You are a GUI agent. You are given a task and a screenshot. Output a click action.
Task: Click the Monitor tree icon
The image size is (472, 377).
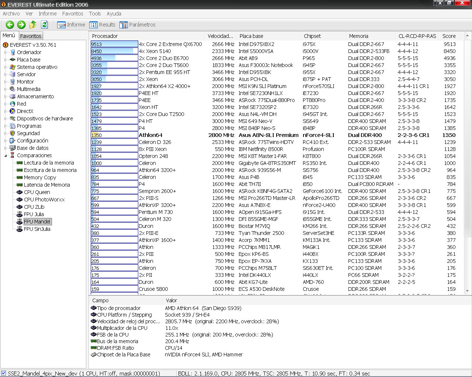click(x=13, y=82)
